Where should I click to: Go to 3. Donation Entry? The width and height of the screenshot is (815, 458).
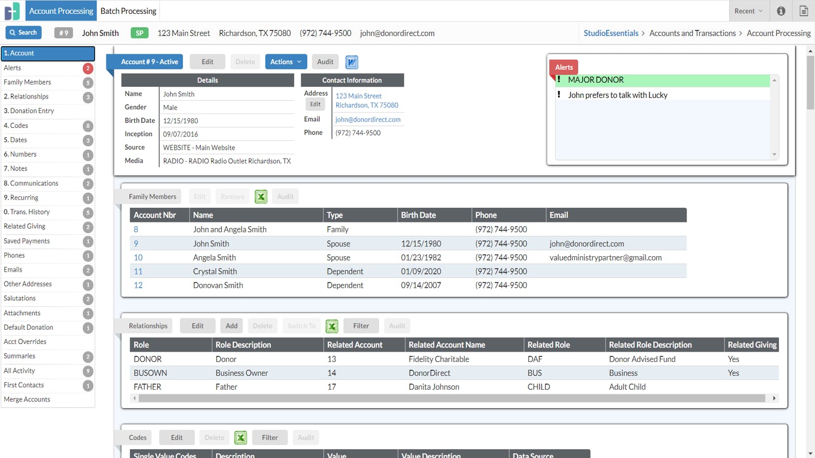(x=48, y=111)
